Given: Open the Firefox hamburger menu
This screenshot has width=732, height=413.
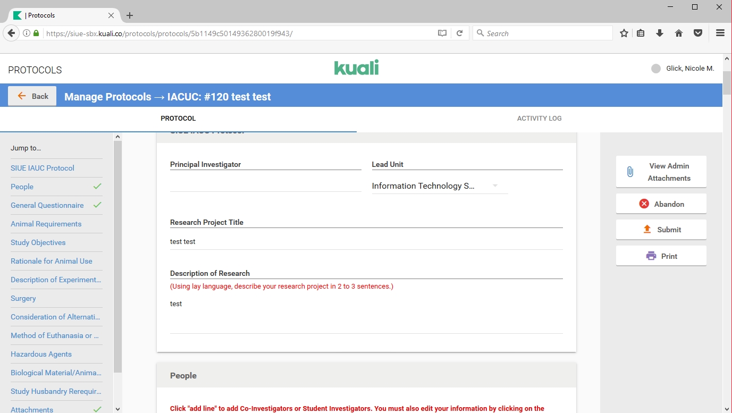Looking at the screenshot, I should 720,33.
